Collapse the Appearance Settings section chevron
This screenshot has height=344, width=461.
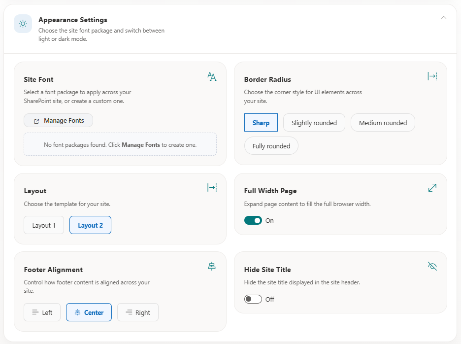[444, 18]
